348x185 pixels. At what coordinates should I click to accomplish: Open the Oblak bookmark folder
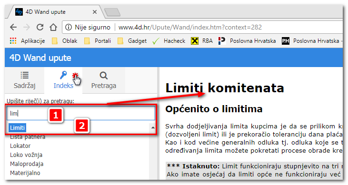point(64,41)
